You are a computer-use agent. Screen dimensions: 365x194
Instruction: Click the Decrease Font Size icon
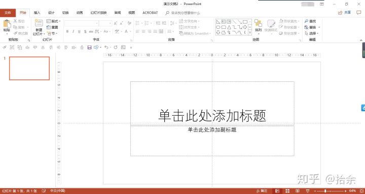pos(121,23)
